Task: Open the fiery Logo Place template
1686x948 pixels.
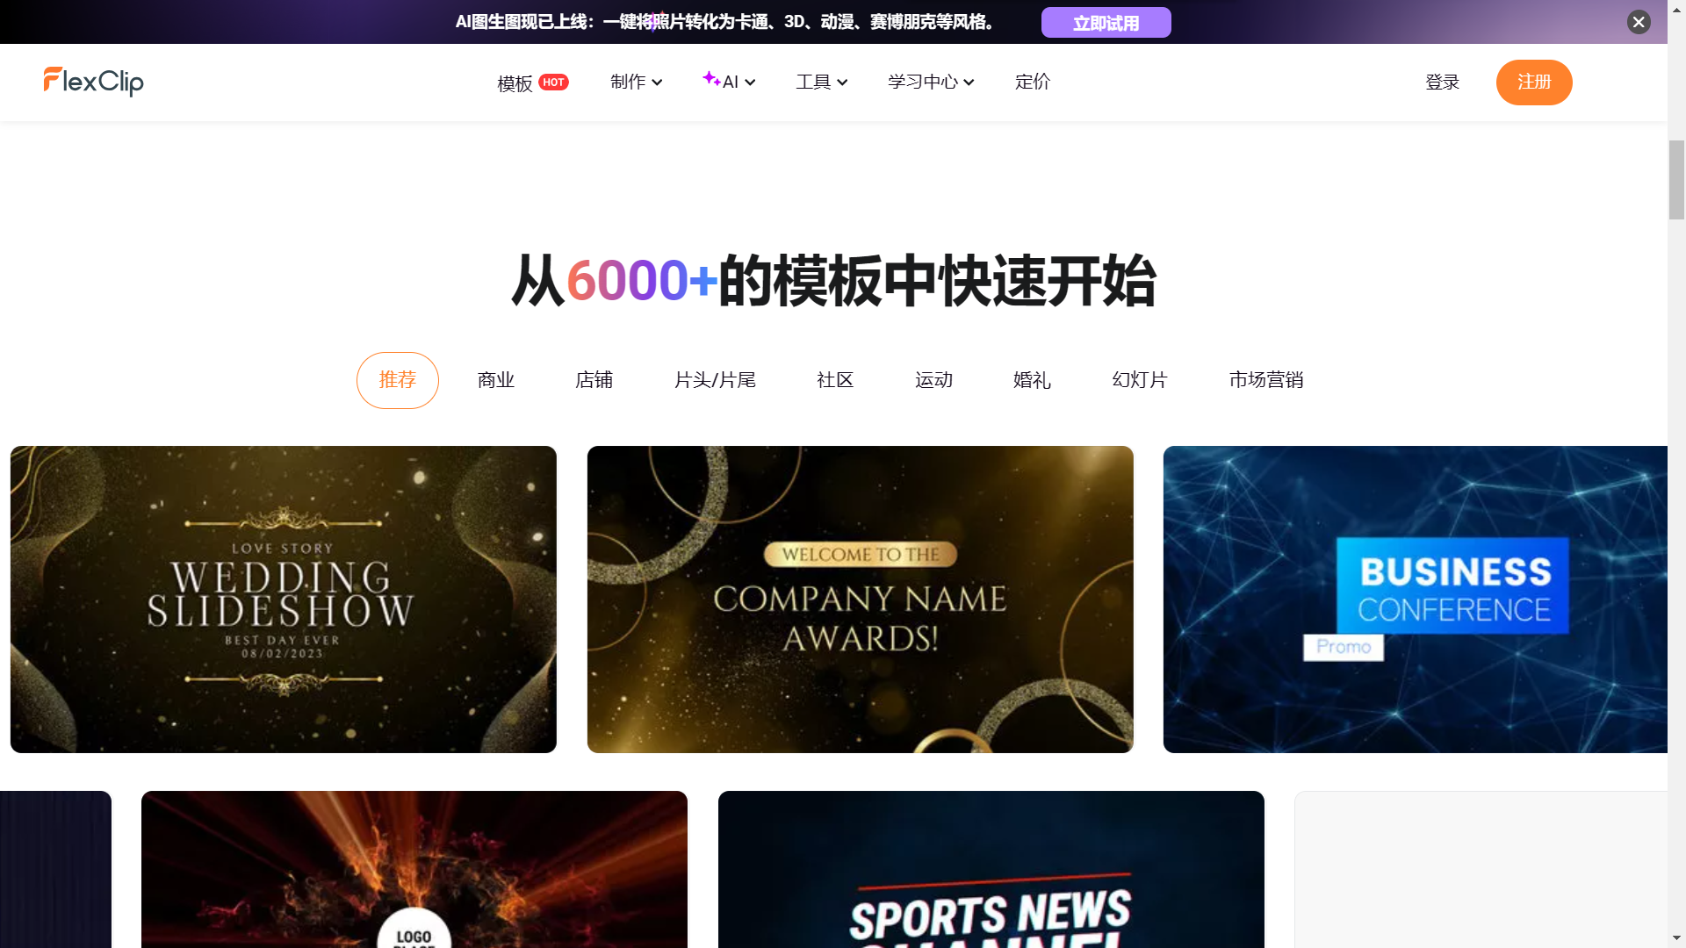Action: coord(414,869)
